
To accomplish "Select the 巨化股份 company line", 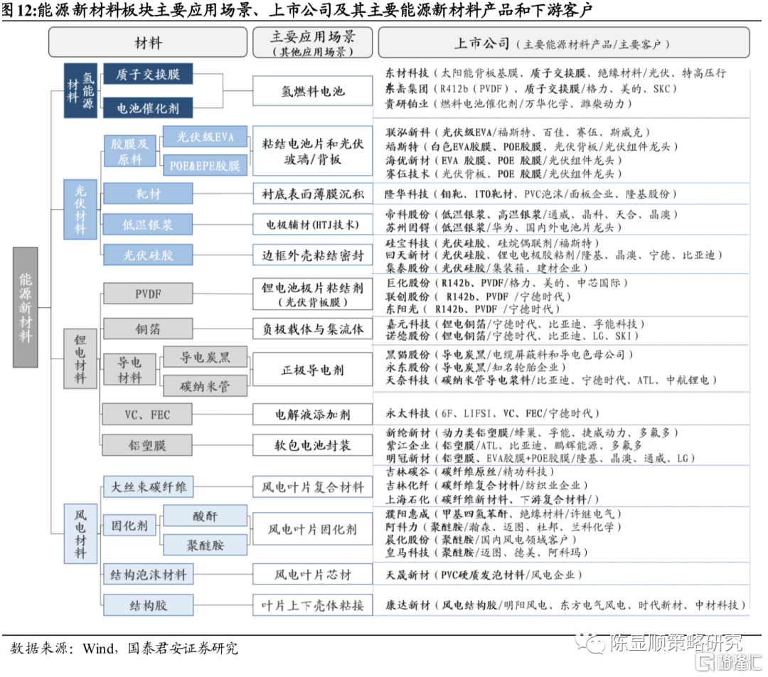I will [507, 282].
